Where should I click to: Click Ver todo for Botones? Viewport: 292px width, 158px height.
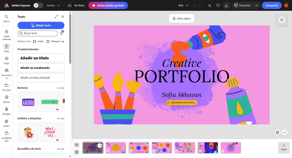(x=61, y=88)
